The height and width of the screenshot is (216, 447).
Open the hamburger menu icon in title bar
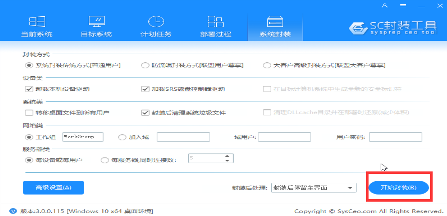pyautogui.click(x=403, y=6)
